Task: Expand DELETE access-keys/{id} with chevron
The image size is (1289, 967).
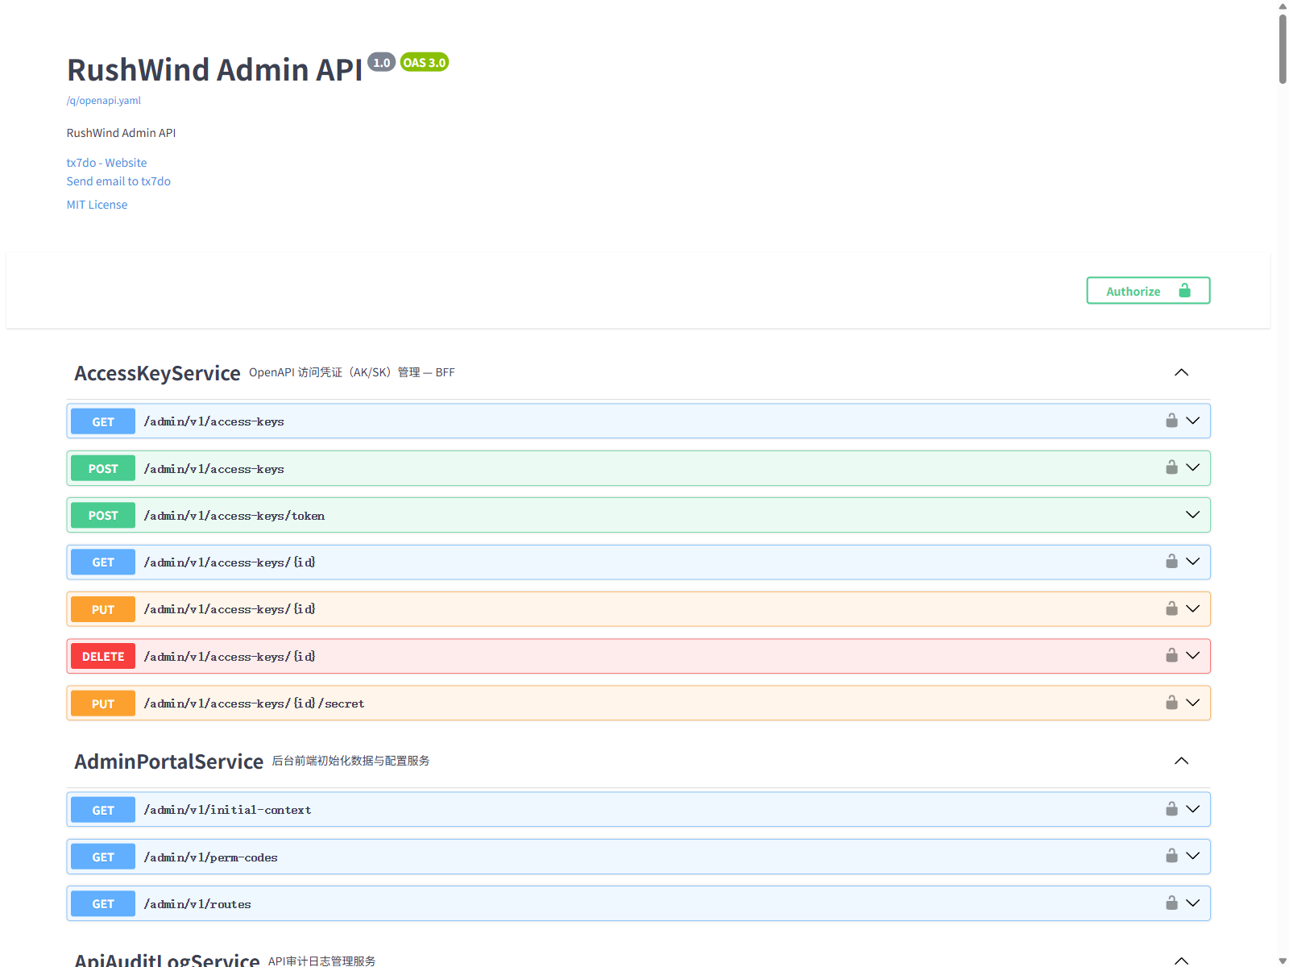Action: (x=1193, y=655)
